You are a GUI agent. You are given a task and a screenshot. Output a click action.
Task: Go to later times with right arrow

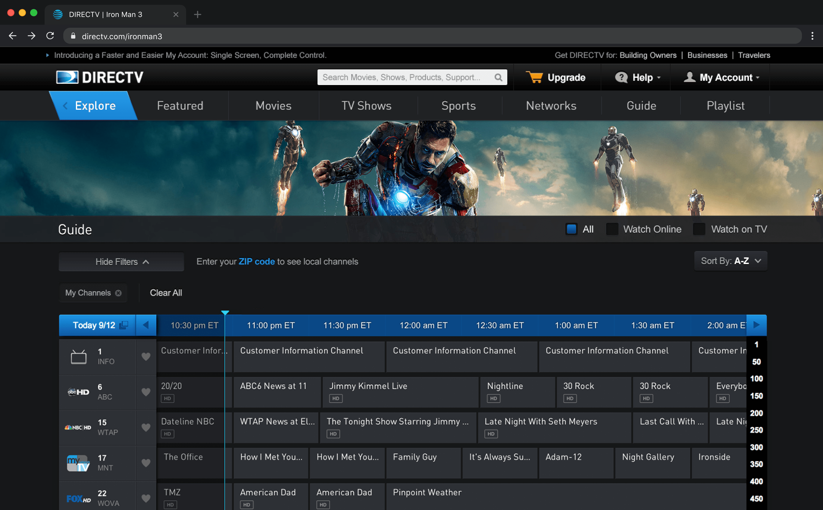pos(757,325)
